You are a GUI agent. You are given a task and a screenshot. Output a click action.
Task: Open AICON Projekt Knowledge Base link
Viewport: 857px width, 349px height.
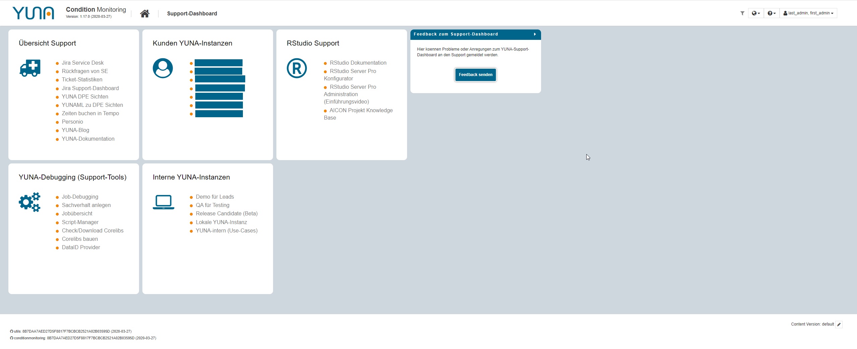pyautogui.click(x=358, y=114)
